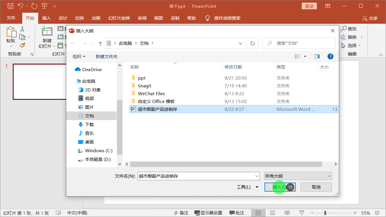Click the change view icon in dialog
This screenshot has height=217, width=386.
click(x=297, y=56)
